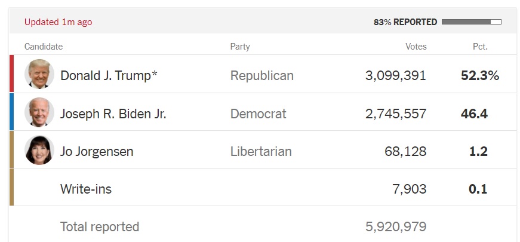The image size is (520, 242).
Task: Click the tan Libertarian color bar
Action: (11, 150)
